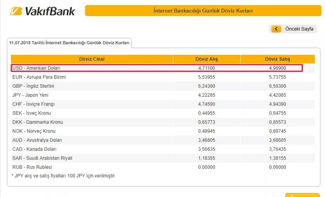The width and height of the screenshot is (325, 197).
Task: Select GBP buy rate 6,24300
Action: pos(207,86)
